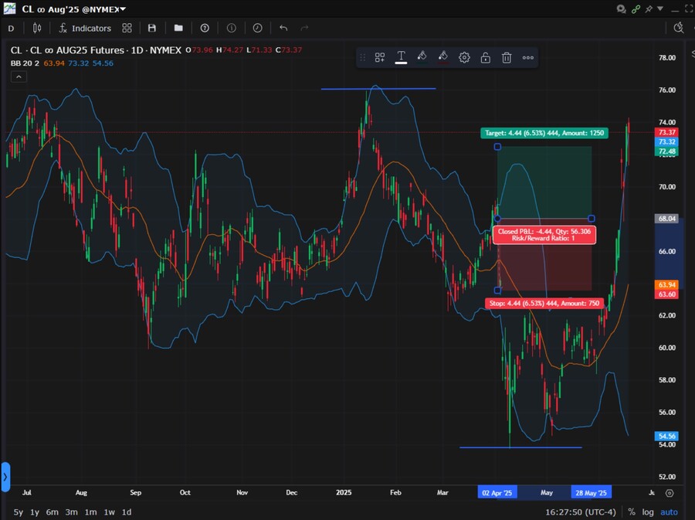This screenshot has width=695, height=520.
Task: Open drawing settings gear
Action: (464, 58)
